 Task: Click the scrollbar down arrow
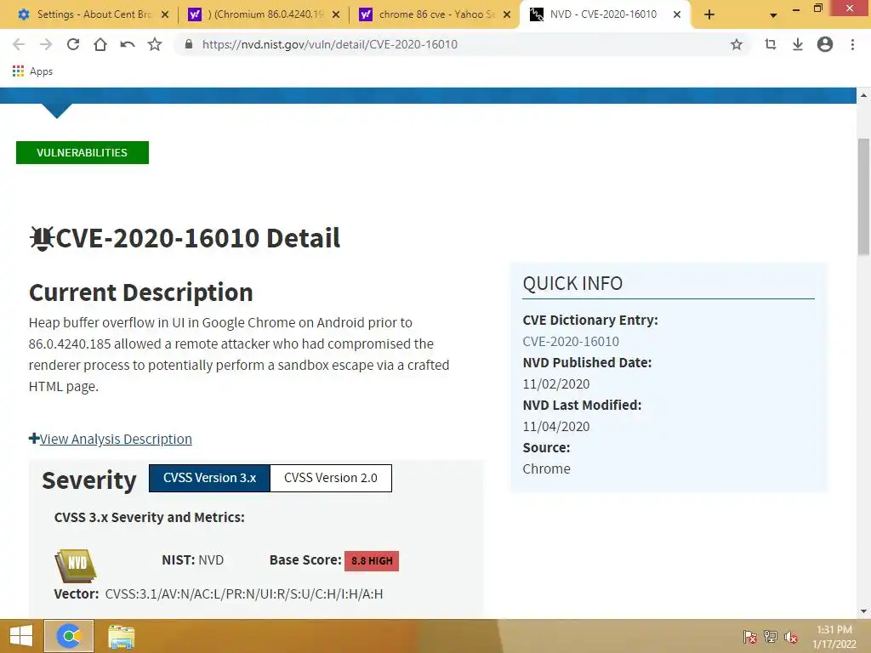coord(864,611)
